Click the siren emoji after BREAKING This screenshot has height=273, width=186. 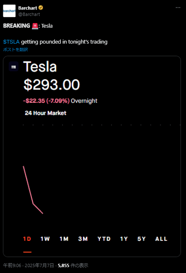tap(35, 26)
